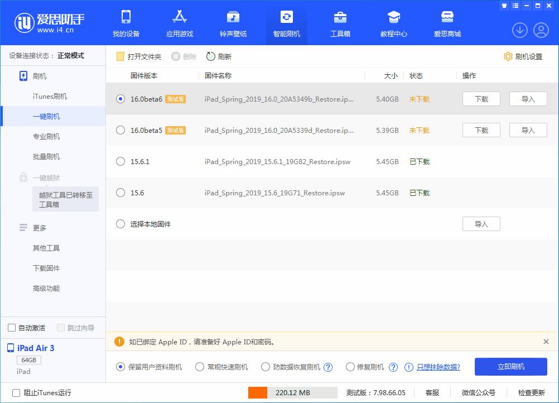
Task: Open the download manager icon top right
Action: click(x=519, y=31)
